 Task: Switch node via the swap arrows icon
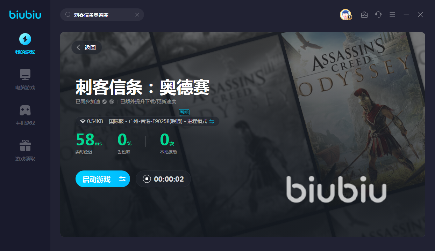[212, 121]
